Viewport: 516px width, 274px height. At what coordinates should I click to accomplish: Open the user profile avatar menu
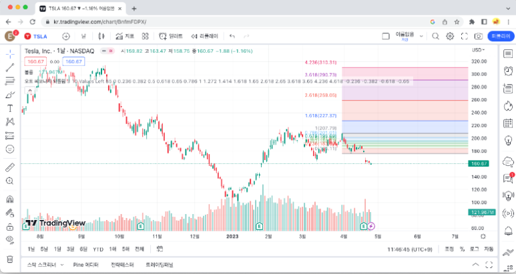10,36
